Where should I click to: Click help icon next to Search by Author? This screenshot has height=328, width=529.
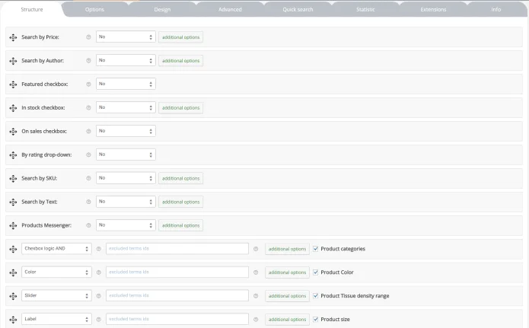pos(88,61)
